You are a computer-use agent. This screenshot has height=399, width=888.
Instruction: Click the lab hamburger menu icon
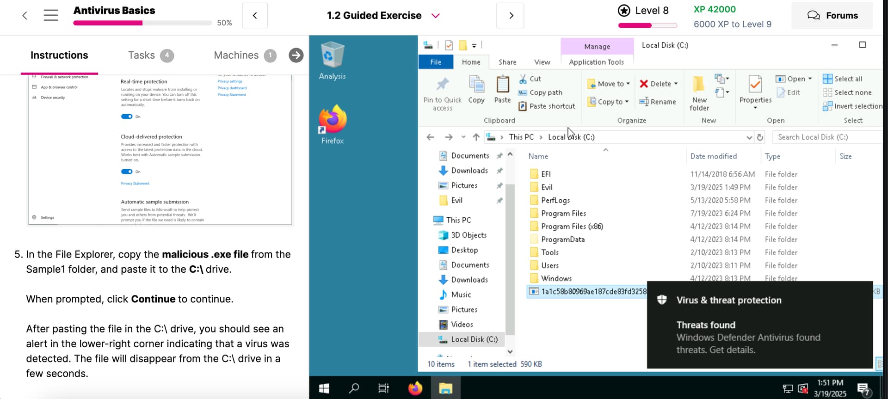[51, 15]
